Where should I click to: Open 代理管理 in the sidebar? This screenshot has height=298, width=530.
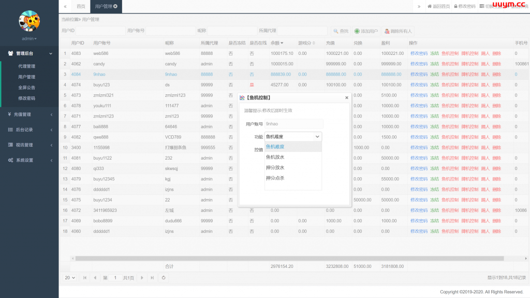pyautogui.click(x=27, y=66)
